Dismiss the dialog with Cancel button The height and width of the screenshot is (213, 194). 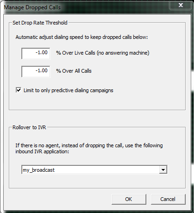[168, 199]
